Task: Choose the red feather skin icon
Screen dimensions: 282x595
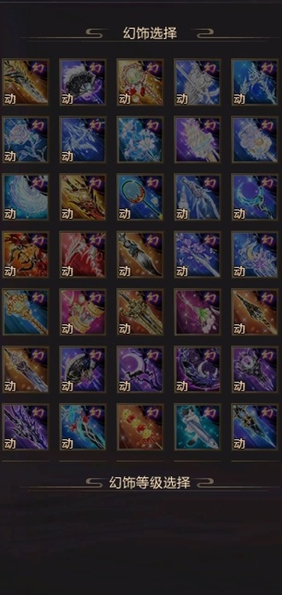Action: [x=82, y=254]
